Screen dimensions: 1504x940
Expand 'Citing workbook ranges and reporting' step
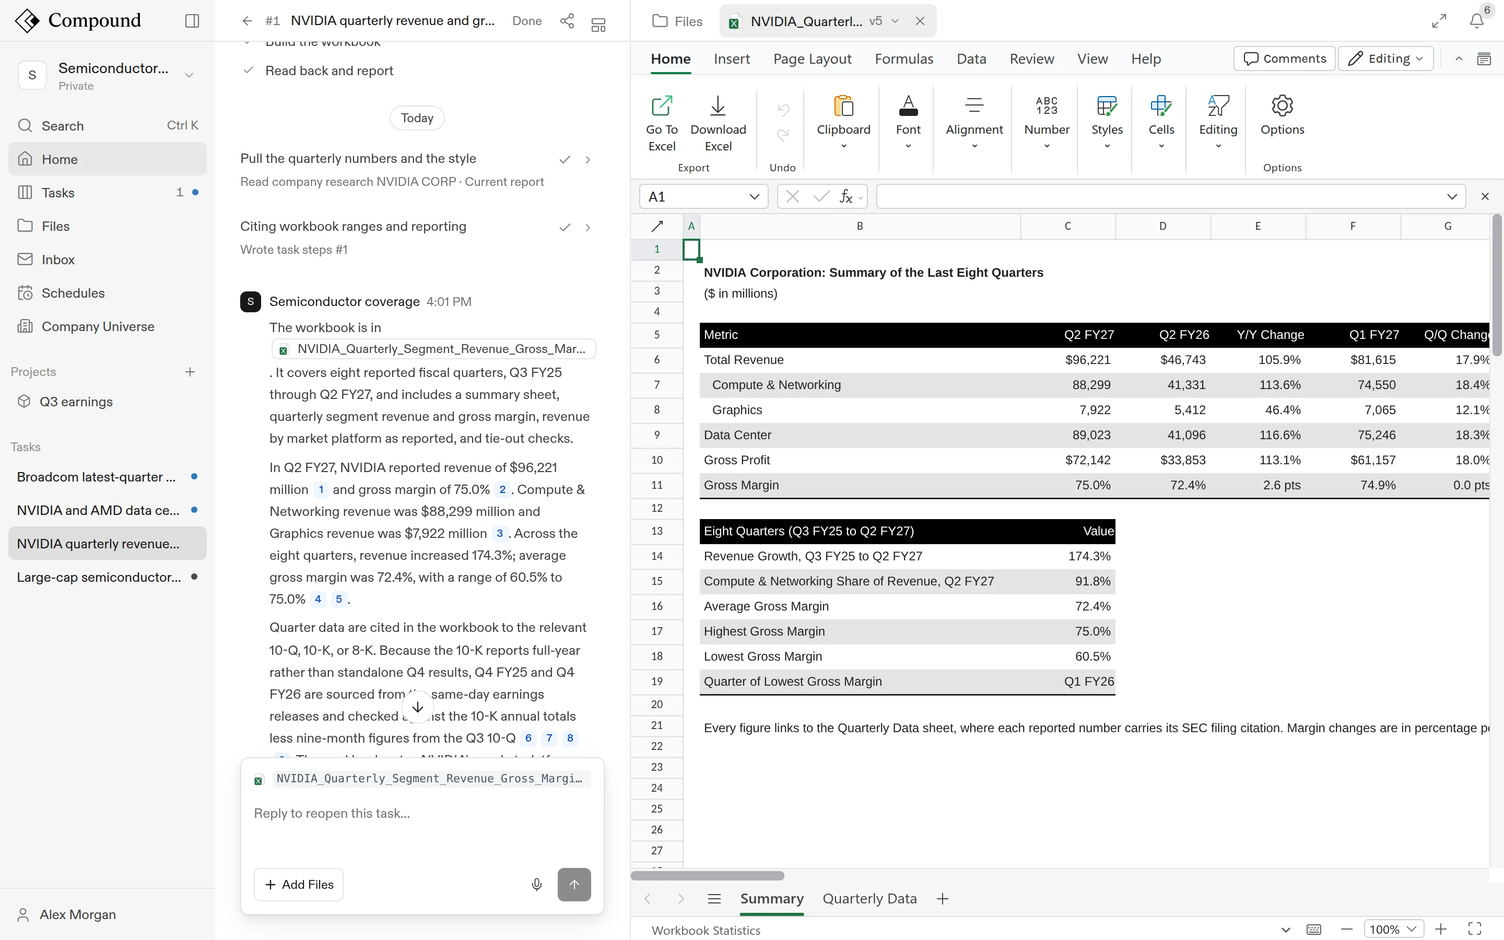coord(588,228)
